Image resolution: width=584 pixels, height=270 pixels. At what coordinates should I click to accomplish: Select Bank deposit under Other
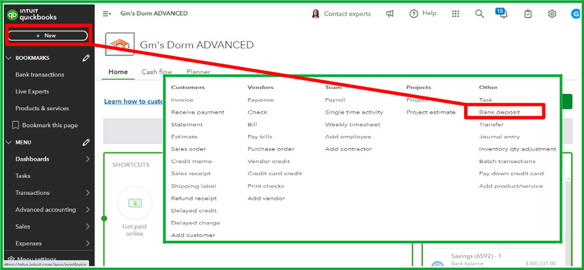[x=499, y=112]
